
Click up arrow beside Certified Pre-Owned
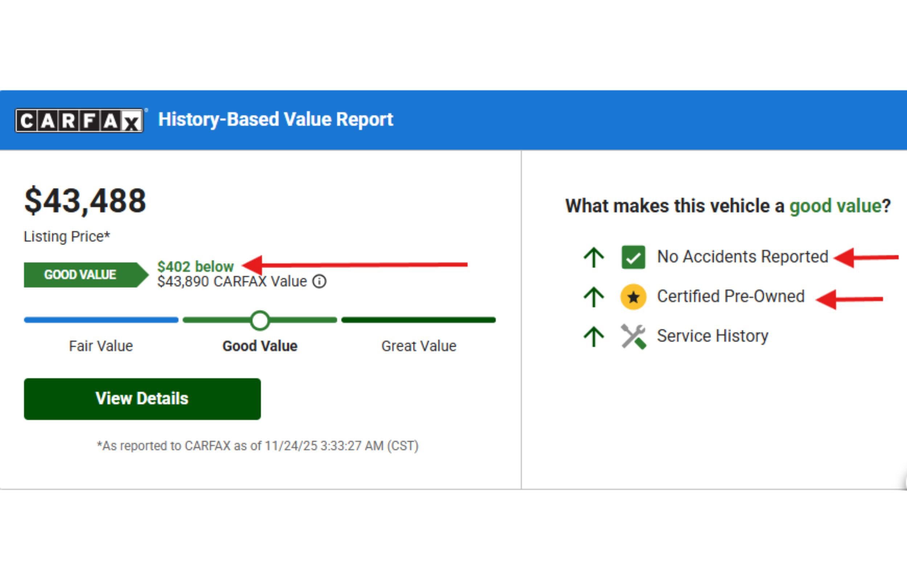[594, 297]
